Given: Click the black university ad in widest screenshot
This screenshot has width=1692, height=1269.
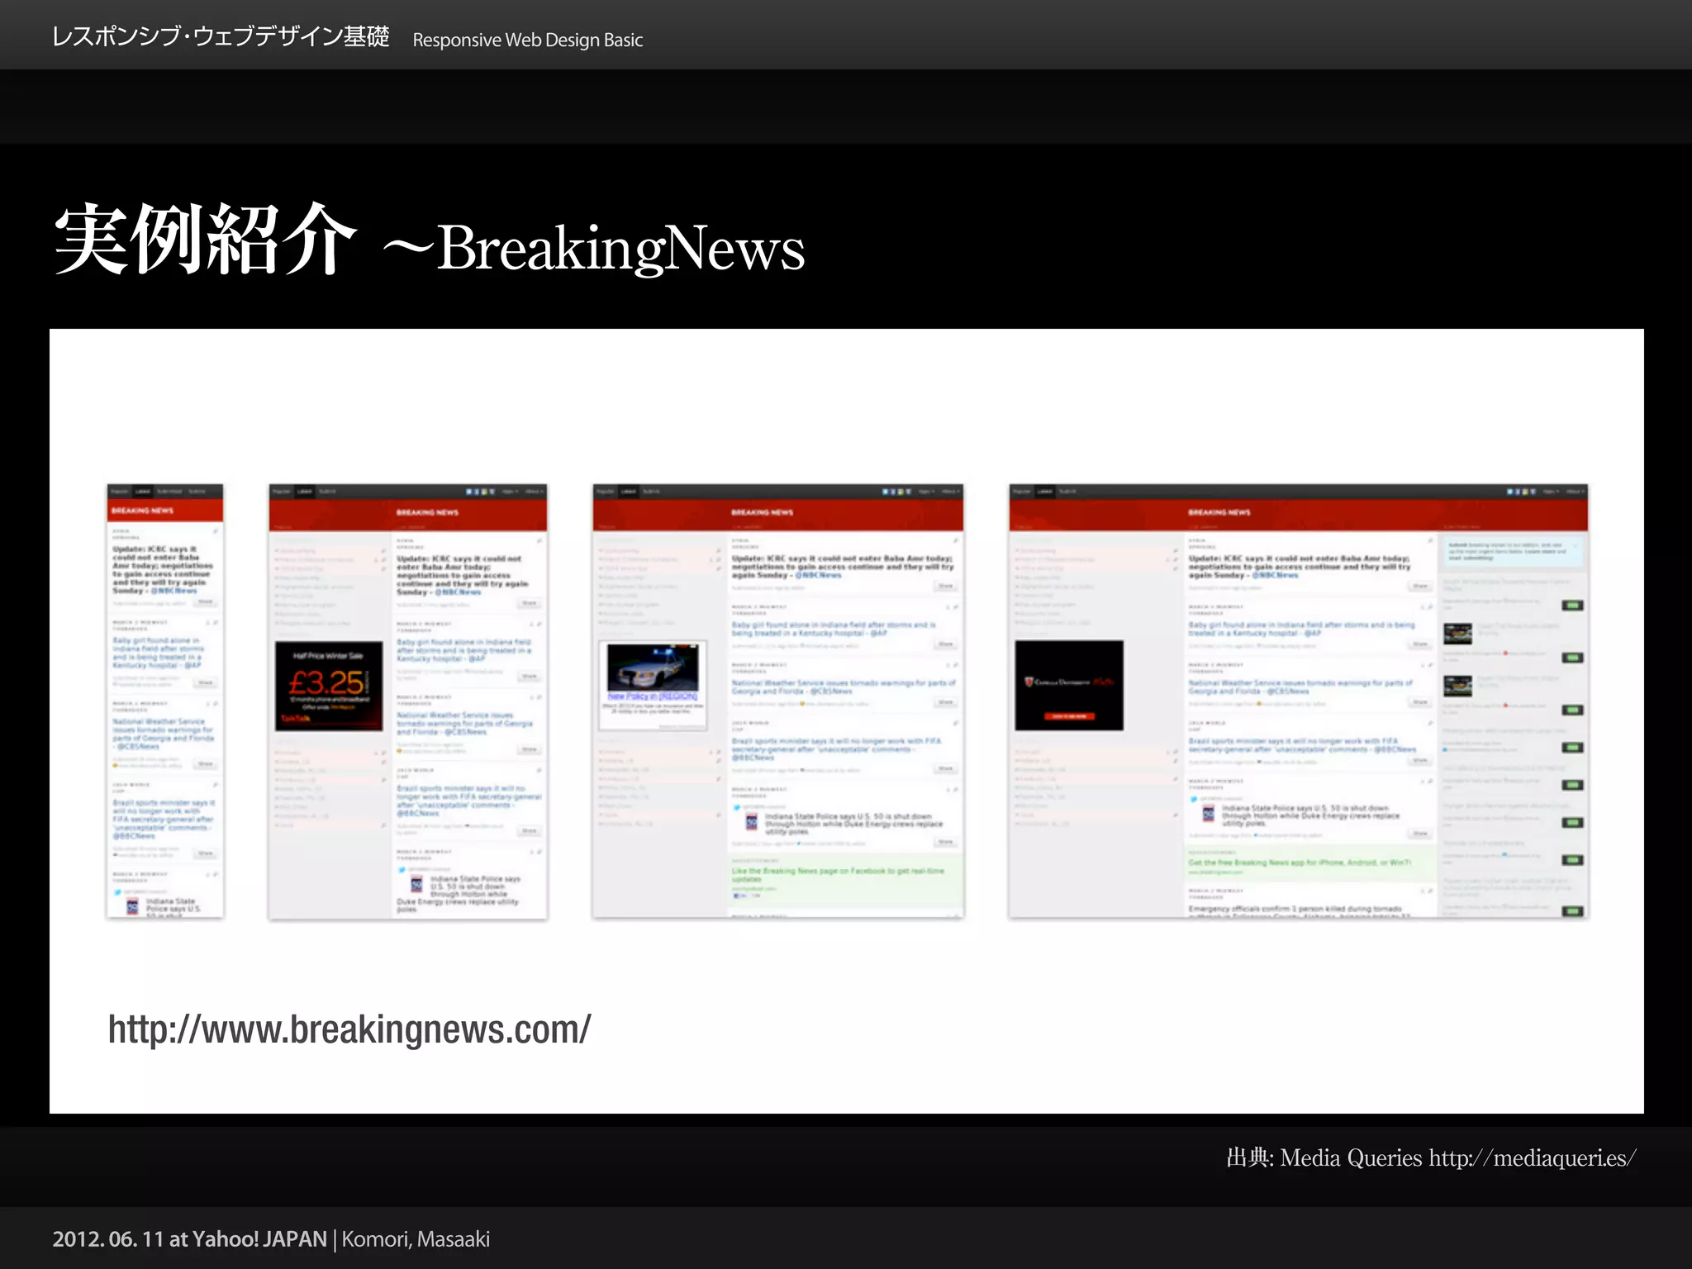Looking at the screenshot, I should [x=1069, y=685].
